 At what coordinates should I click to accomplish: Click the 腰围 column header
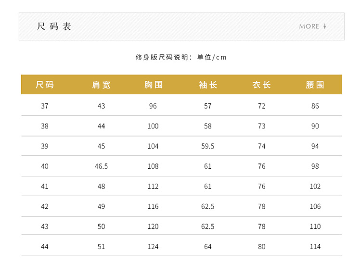[315, 85]
